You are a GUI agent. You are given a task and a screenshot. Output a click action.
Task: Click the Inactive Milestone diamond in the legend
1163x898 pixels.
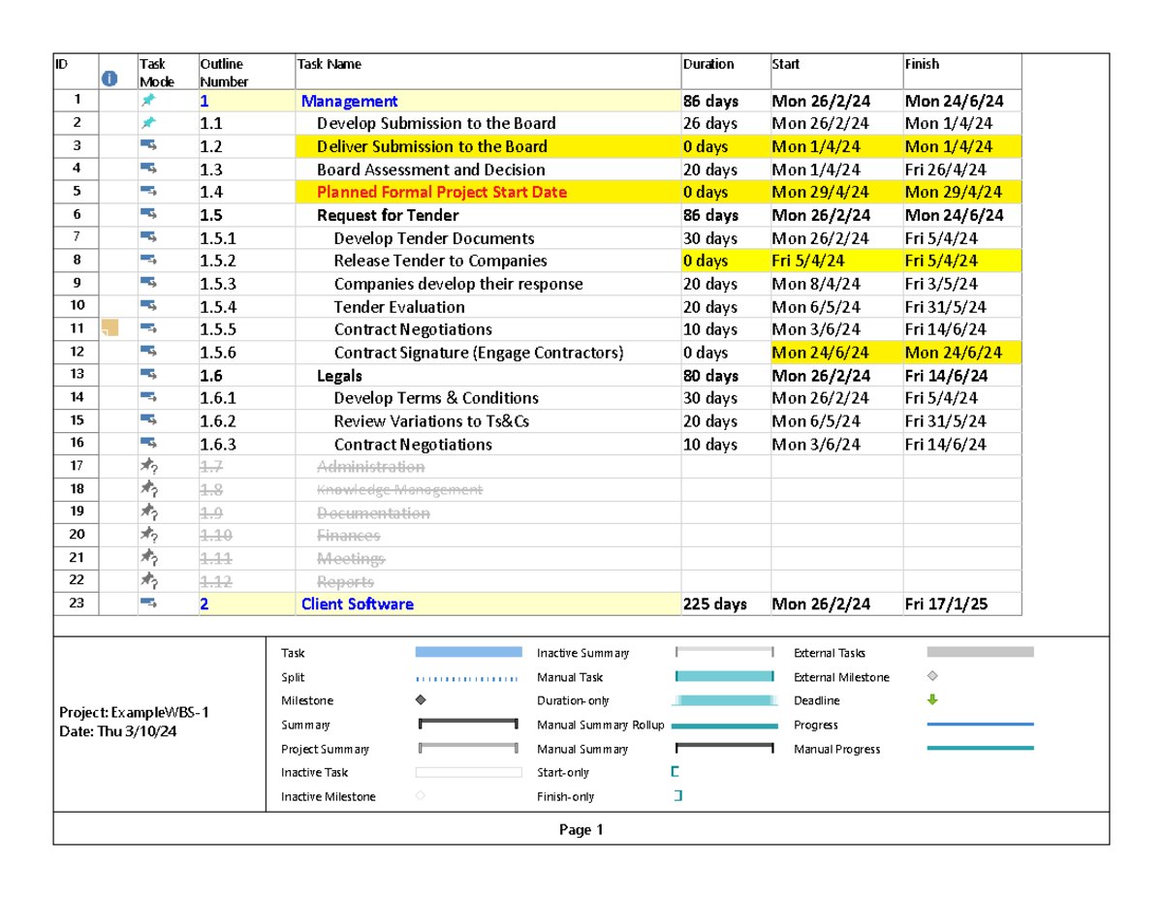419,796
